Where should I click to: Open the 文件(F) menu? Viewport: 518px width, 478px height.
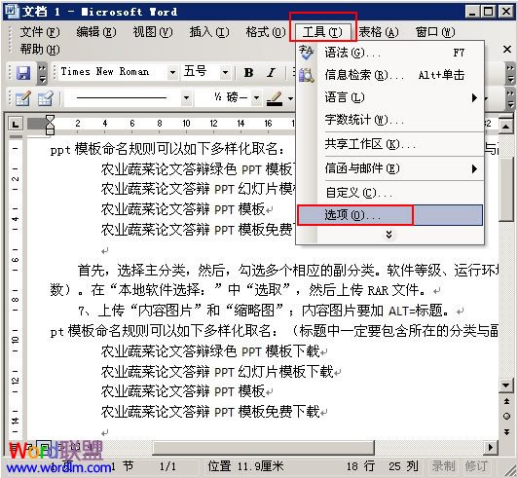(40, 32)
